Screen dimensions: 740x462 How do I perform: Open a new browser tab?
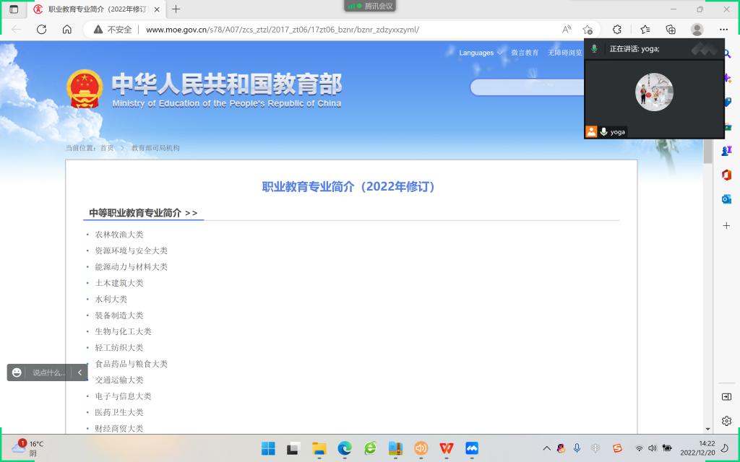coord(176,9)
